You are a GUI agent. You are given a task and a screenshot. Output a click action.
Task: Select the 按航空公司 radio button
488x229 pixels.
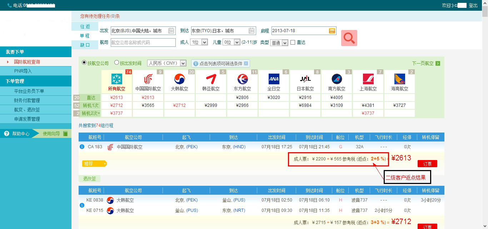click(84, 63)
